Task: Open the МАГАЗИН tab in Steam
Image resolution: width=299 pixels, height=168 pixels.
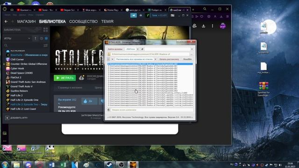Action: tap(26, 21)
